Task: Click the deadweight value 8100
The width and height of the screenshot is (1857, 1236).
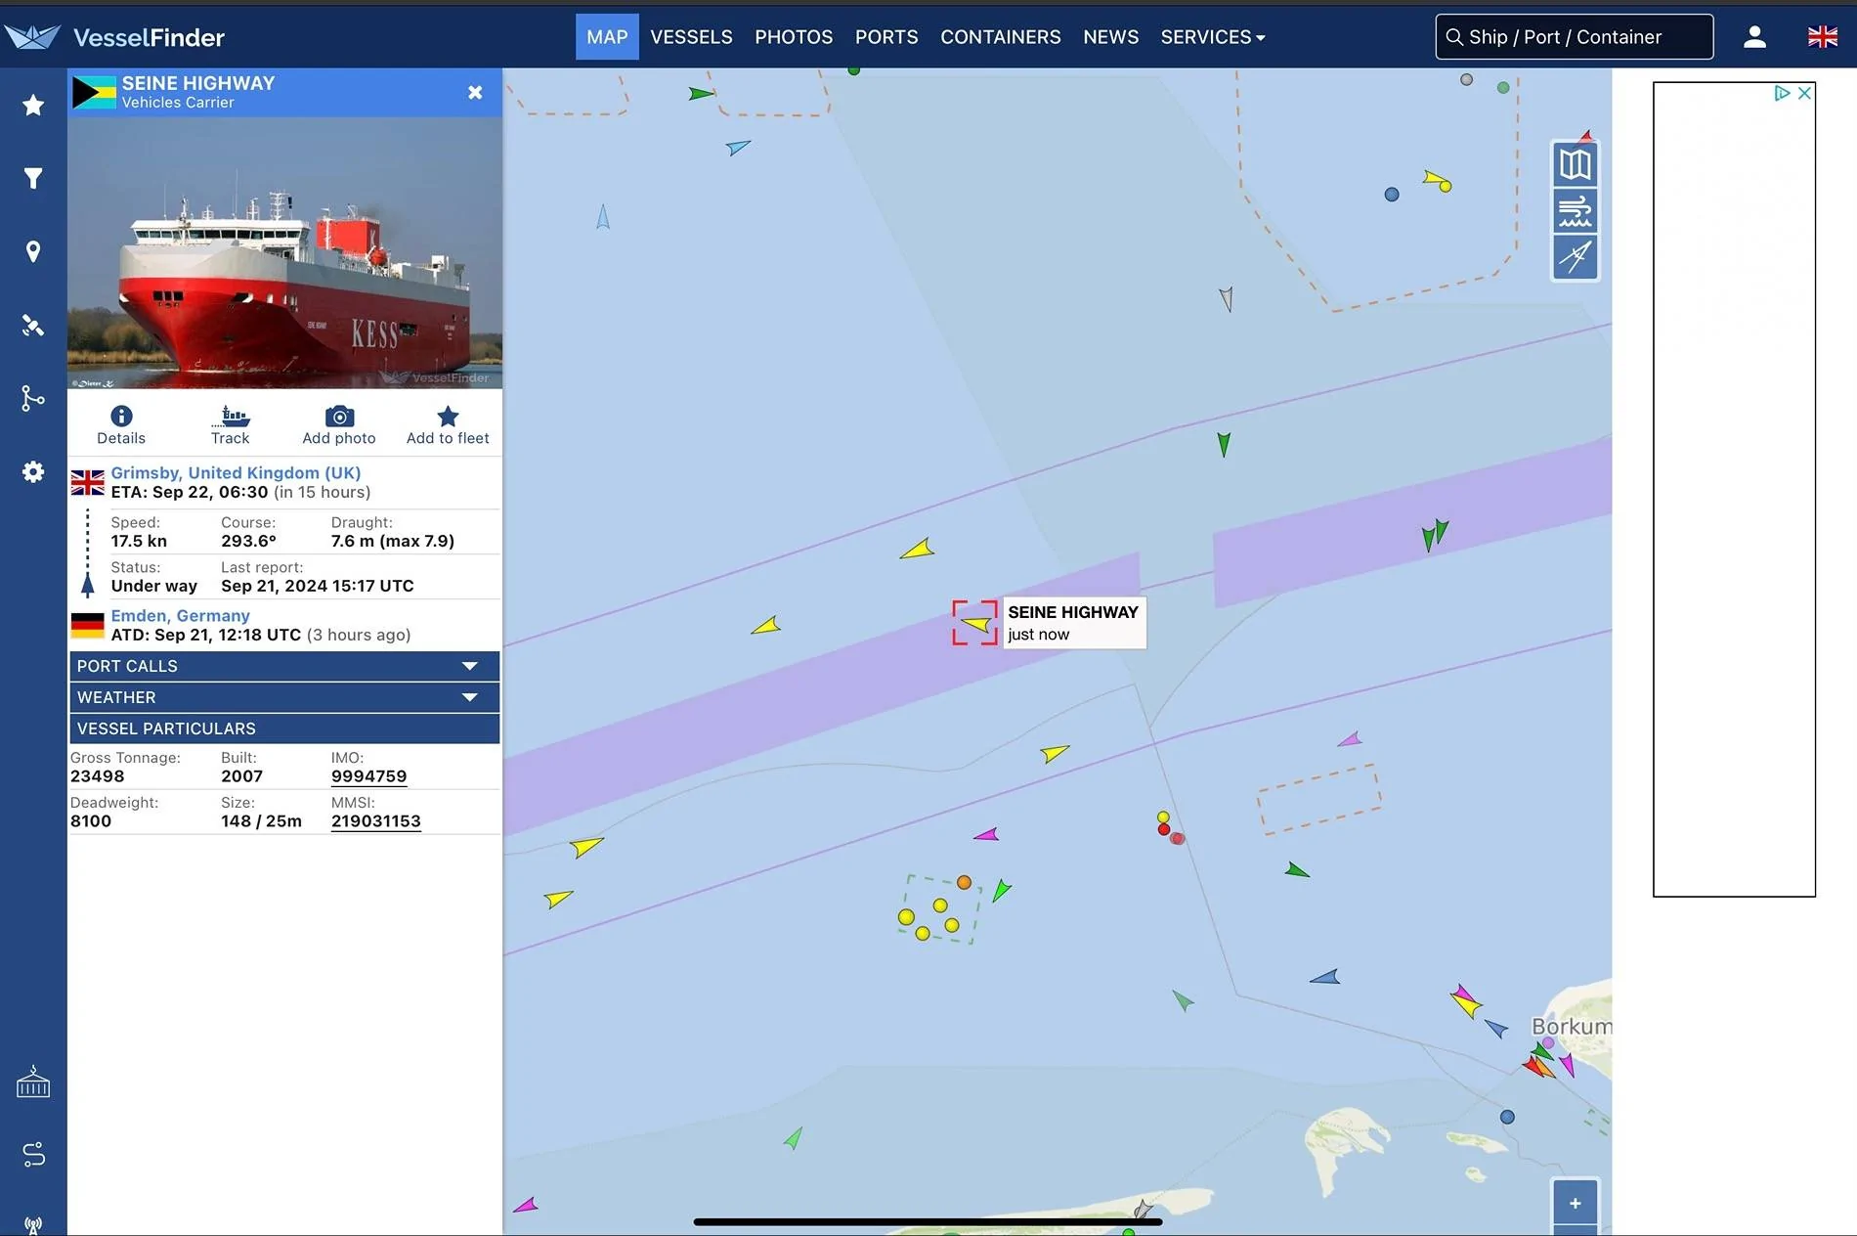Action: point(91,821)
